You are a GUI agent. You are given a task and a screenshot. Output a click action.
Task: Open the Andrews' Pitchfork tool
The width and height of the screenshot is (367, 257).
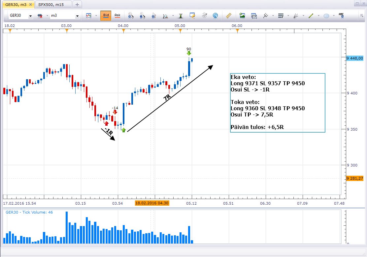click(265, 15)
